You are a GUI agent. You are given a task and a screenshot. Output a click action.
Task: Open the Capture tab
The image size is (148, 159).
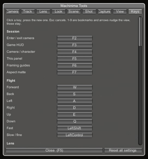pyautogui.click(x=104, y=11)
